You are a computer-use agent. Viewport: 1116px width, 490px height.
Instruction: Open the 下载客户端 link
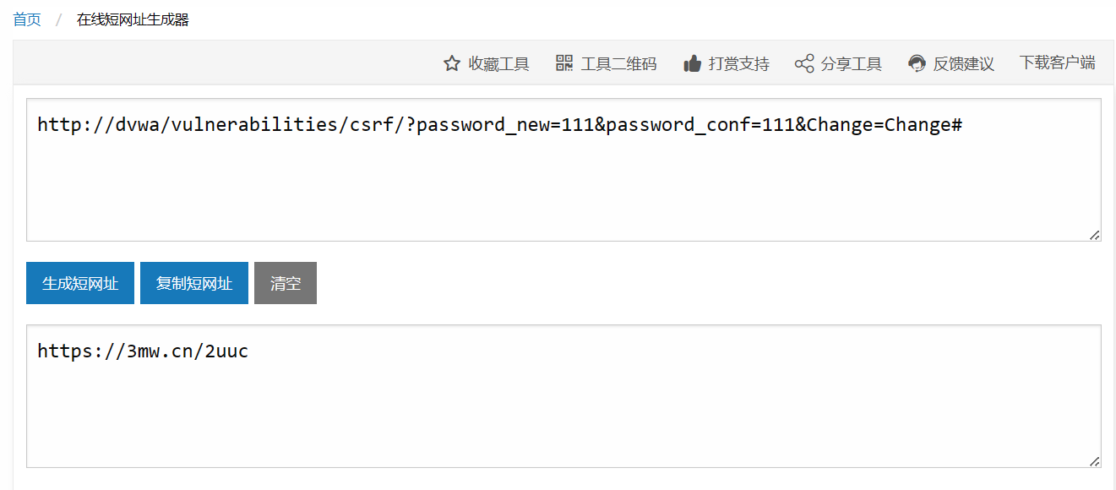(1058, 63)
